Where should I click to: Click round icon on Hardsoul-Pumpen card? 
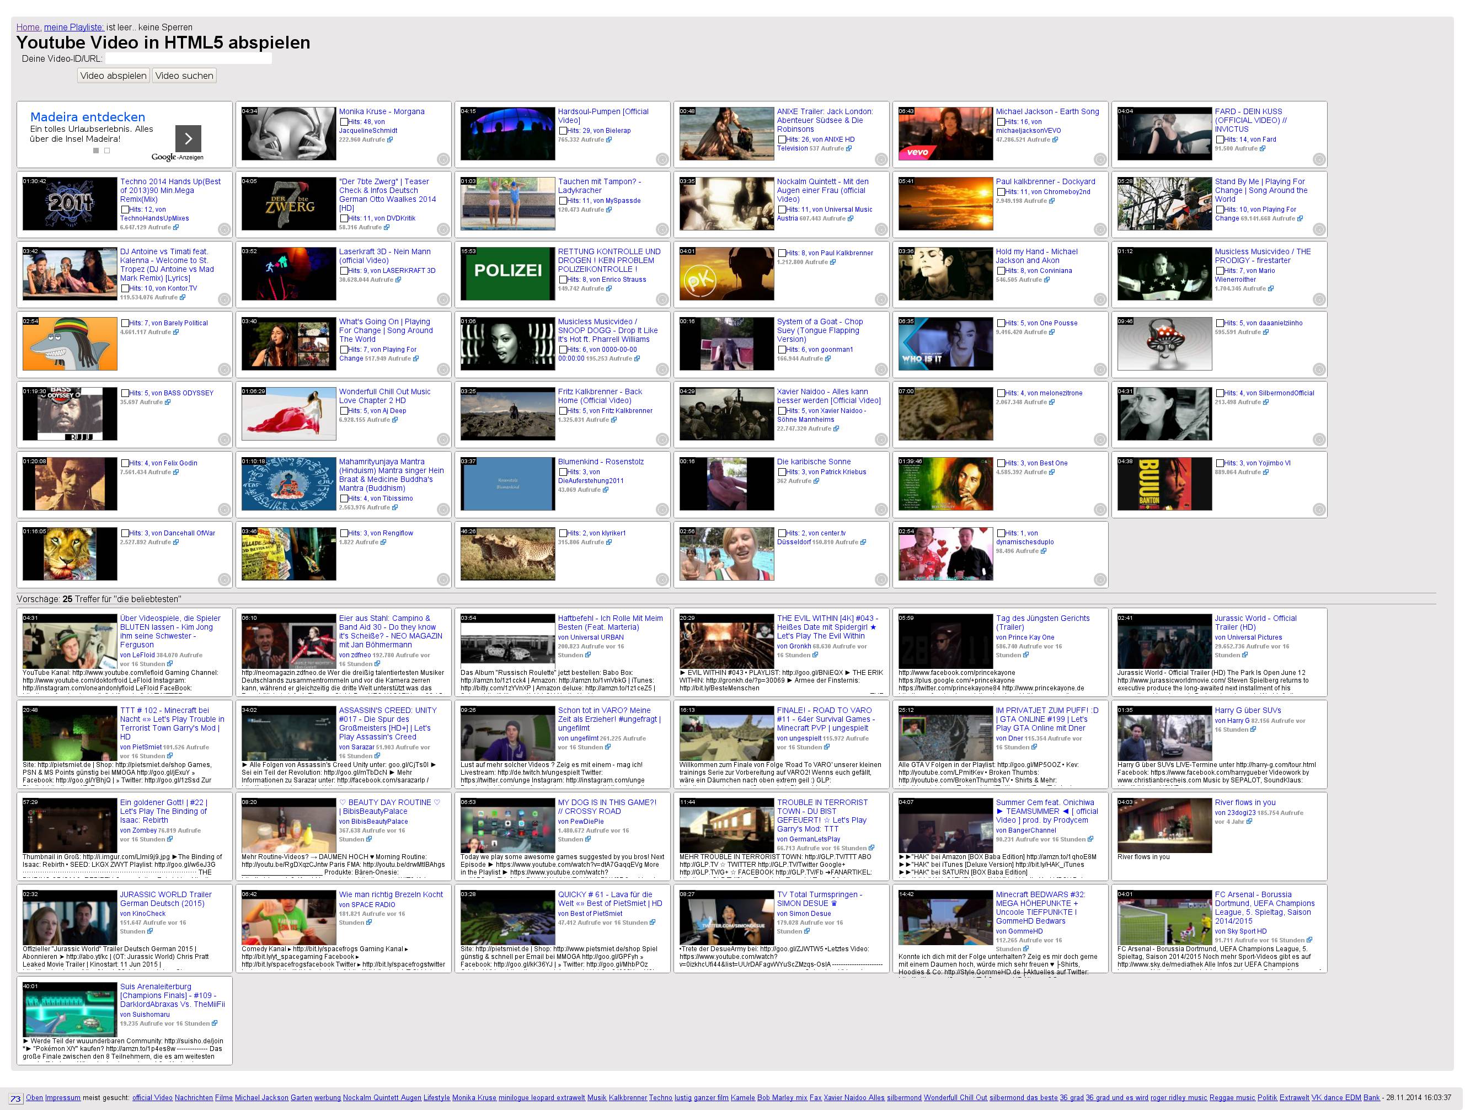662,159
